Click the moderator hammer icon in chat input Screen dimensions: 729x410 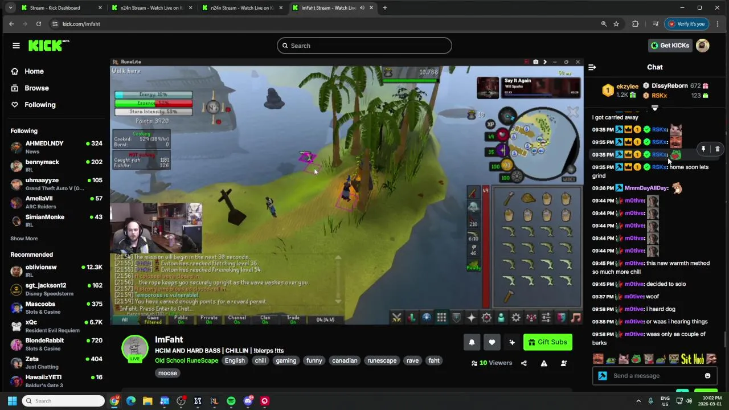pos(603,376)
